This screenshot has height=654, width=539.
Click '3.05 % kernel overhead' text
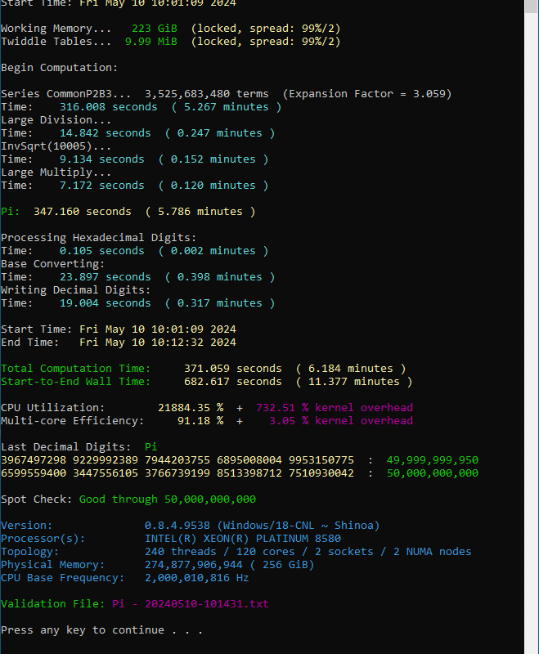[341, 421]
